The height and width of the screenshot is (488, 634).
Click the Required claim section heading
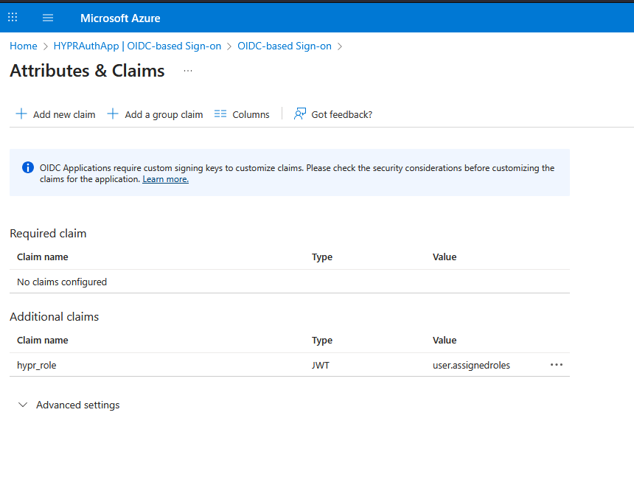pos(48,234)
